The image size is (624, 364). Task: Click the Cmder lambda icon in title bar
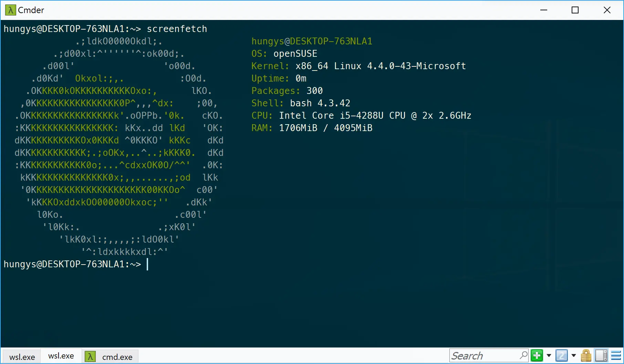tap(10, 10)
